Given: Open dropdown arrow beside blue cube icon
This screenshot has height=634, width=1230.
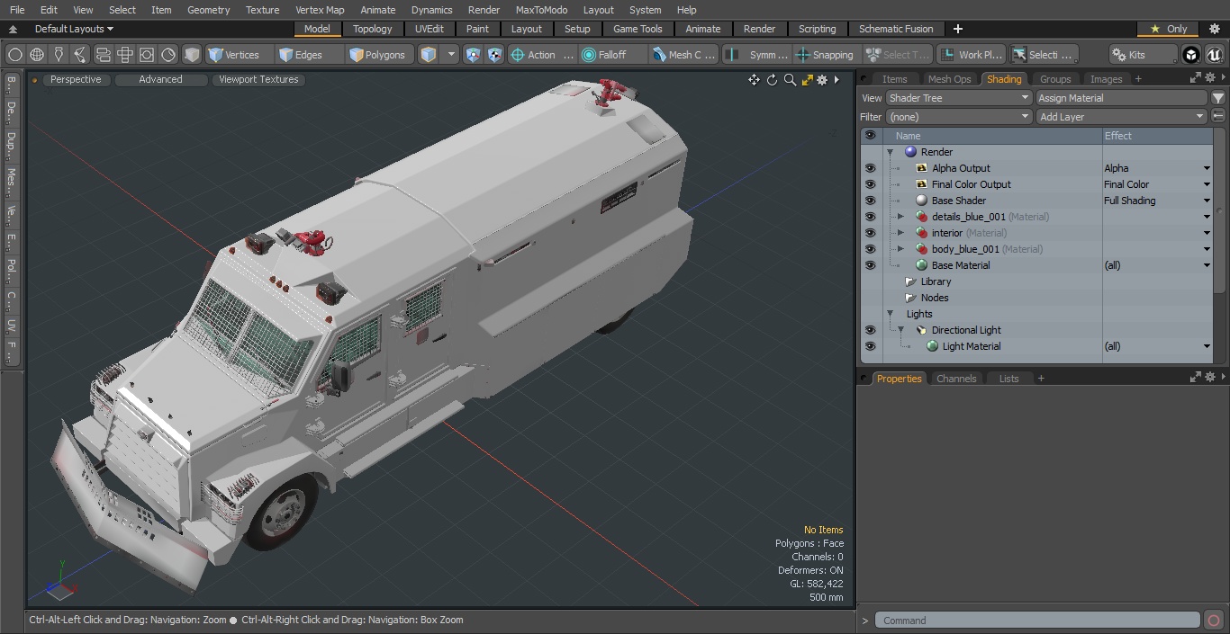Looking at the screenshot, I should [451, 55].
